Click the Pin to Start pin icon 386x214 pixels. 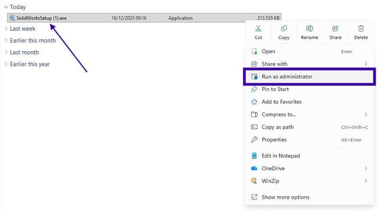[254, 89]
